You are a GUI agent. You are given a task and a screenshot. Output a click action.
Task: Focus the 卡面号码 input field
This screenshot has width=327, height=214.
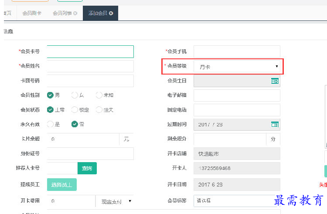pyautogui.click(x=90, y=81)
